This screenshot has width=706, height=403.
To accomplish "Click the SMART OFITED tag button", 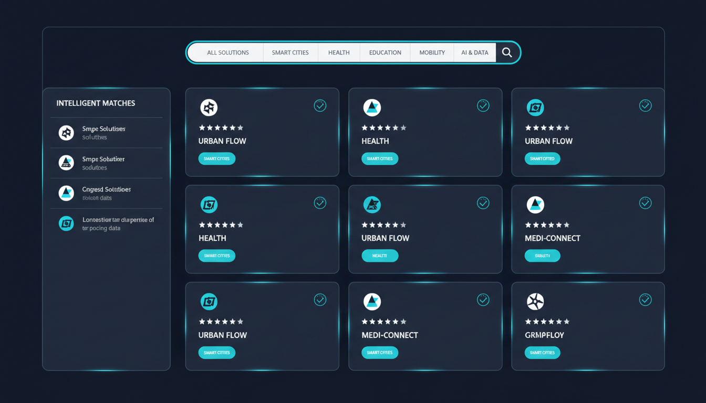I will coord(542,158).
